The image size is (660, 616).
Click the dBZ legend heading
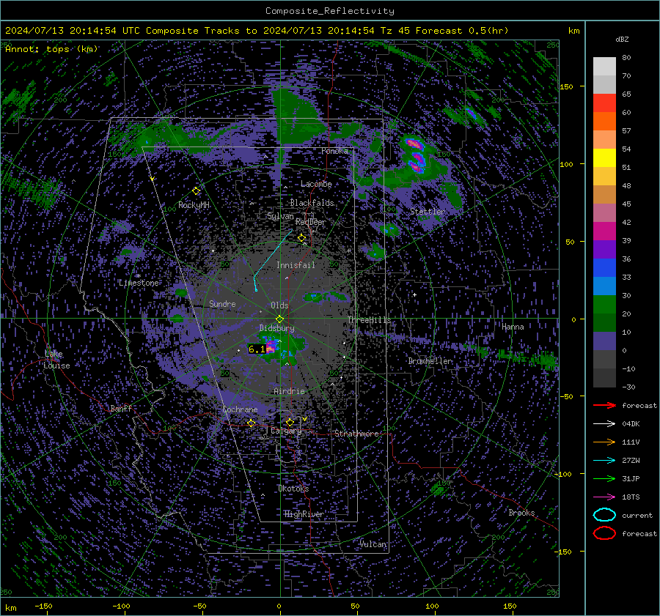(x=622, y=39)
